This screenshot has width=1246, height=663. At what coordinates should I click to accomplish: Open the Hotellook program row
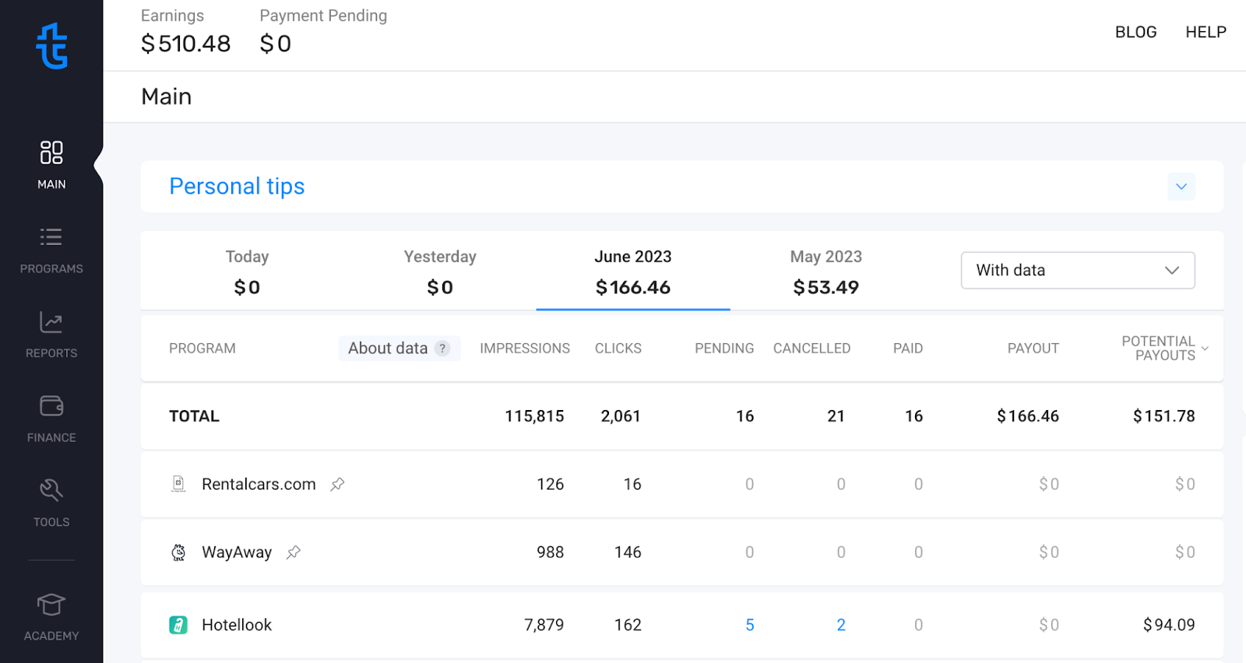tap(237, 625)
